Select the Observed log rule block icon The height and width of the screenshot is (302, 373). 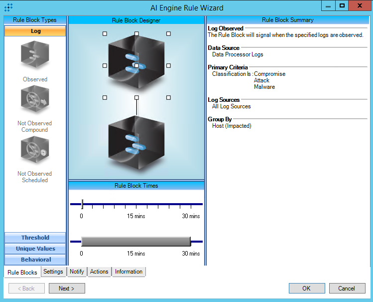pos(35,55)
